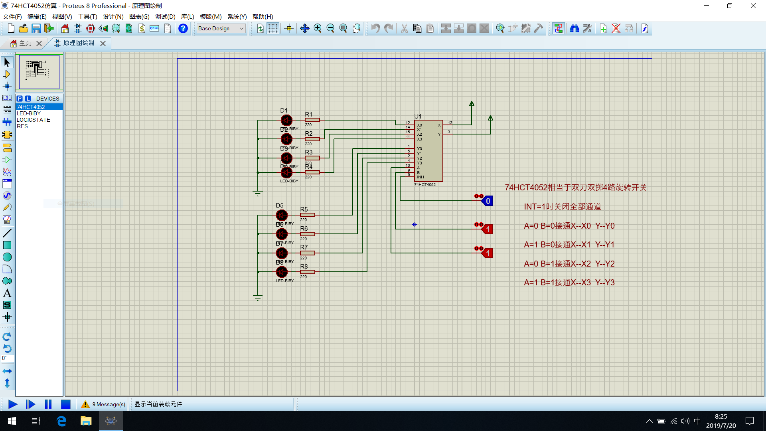Open the 编辑(E) menu

37,16
